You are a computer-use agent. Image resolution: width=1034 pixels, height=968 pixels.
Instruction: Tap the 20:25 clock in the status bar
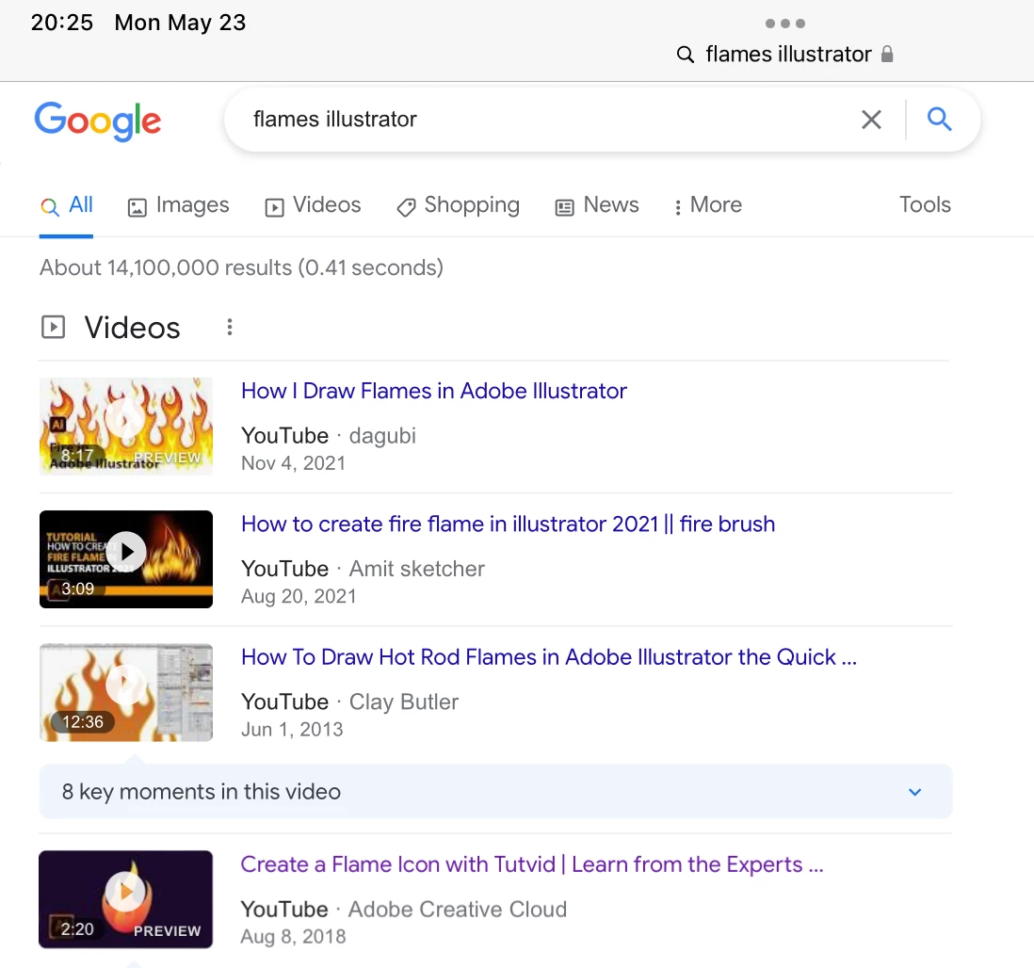[62, 23]
